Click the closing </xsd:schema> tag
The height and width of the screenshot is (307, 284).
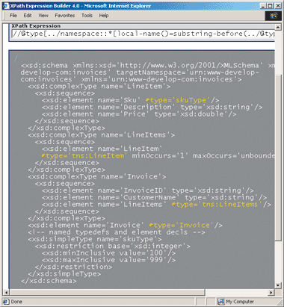[x=49, y=281]
